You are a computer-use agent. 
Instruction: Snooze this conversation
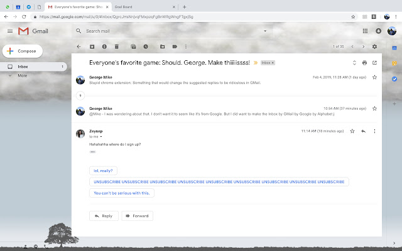click(146, 46)
